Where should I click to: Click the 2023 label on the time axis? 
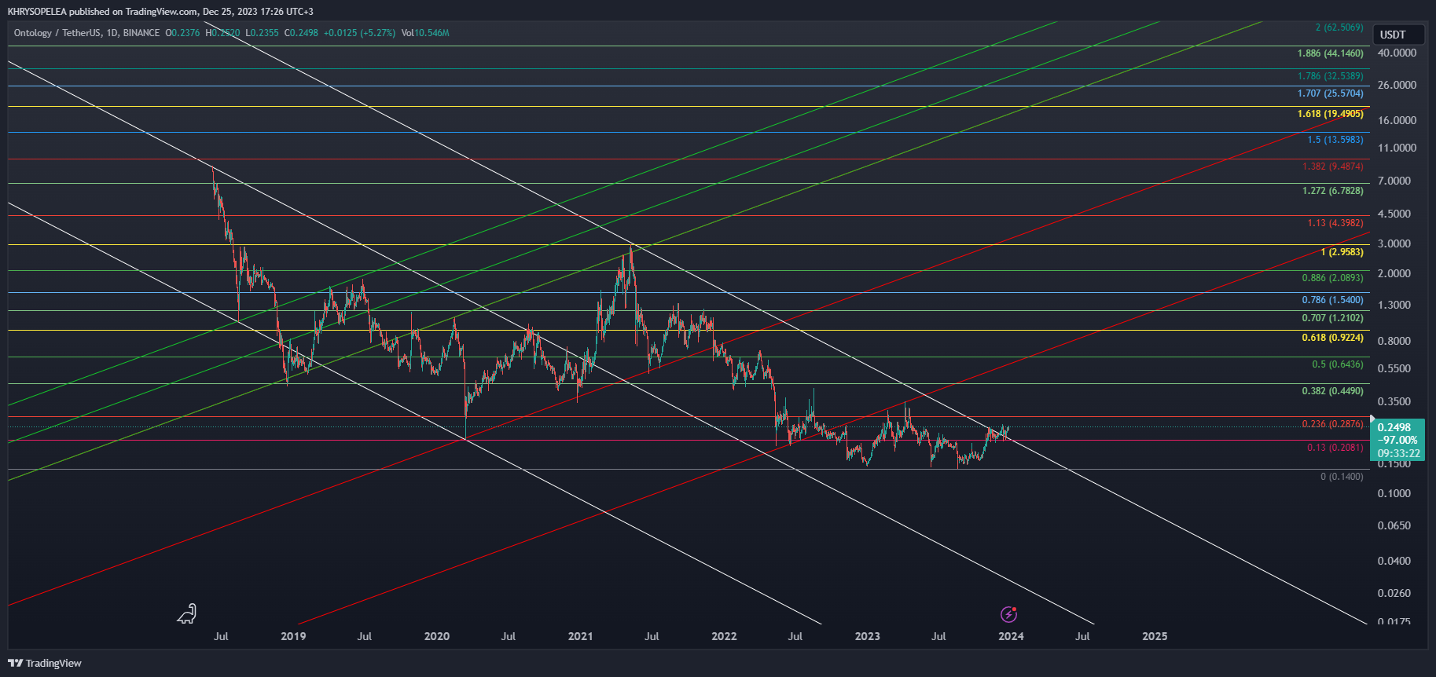point(868,636)
